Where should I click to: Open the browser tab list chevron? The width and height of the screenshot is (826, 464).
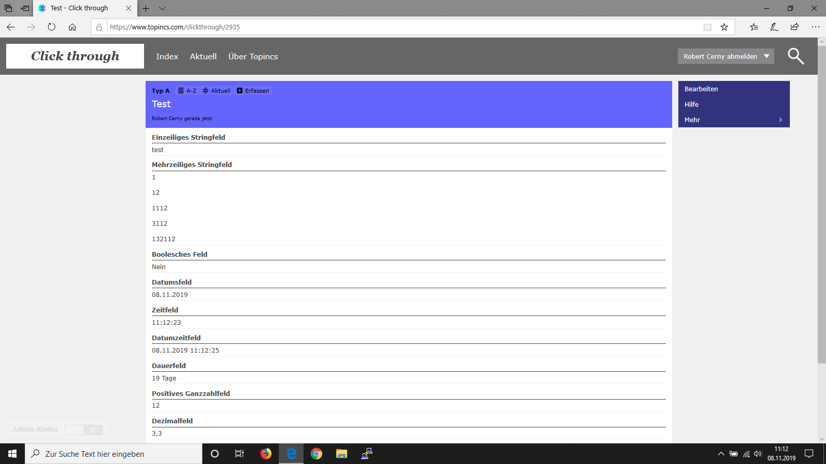[x=162, y=8]
